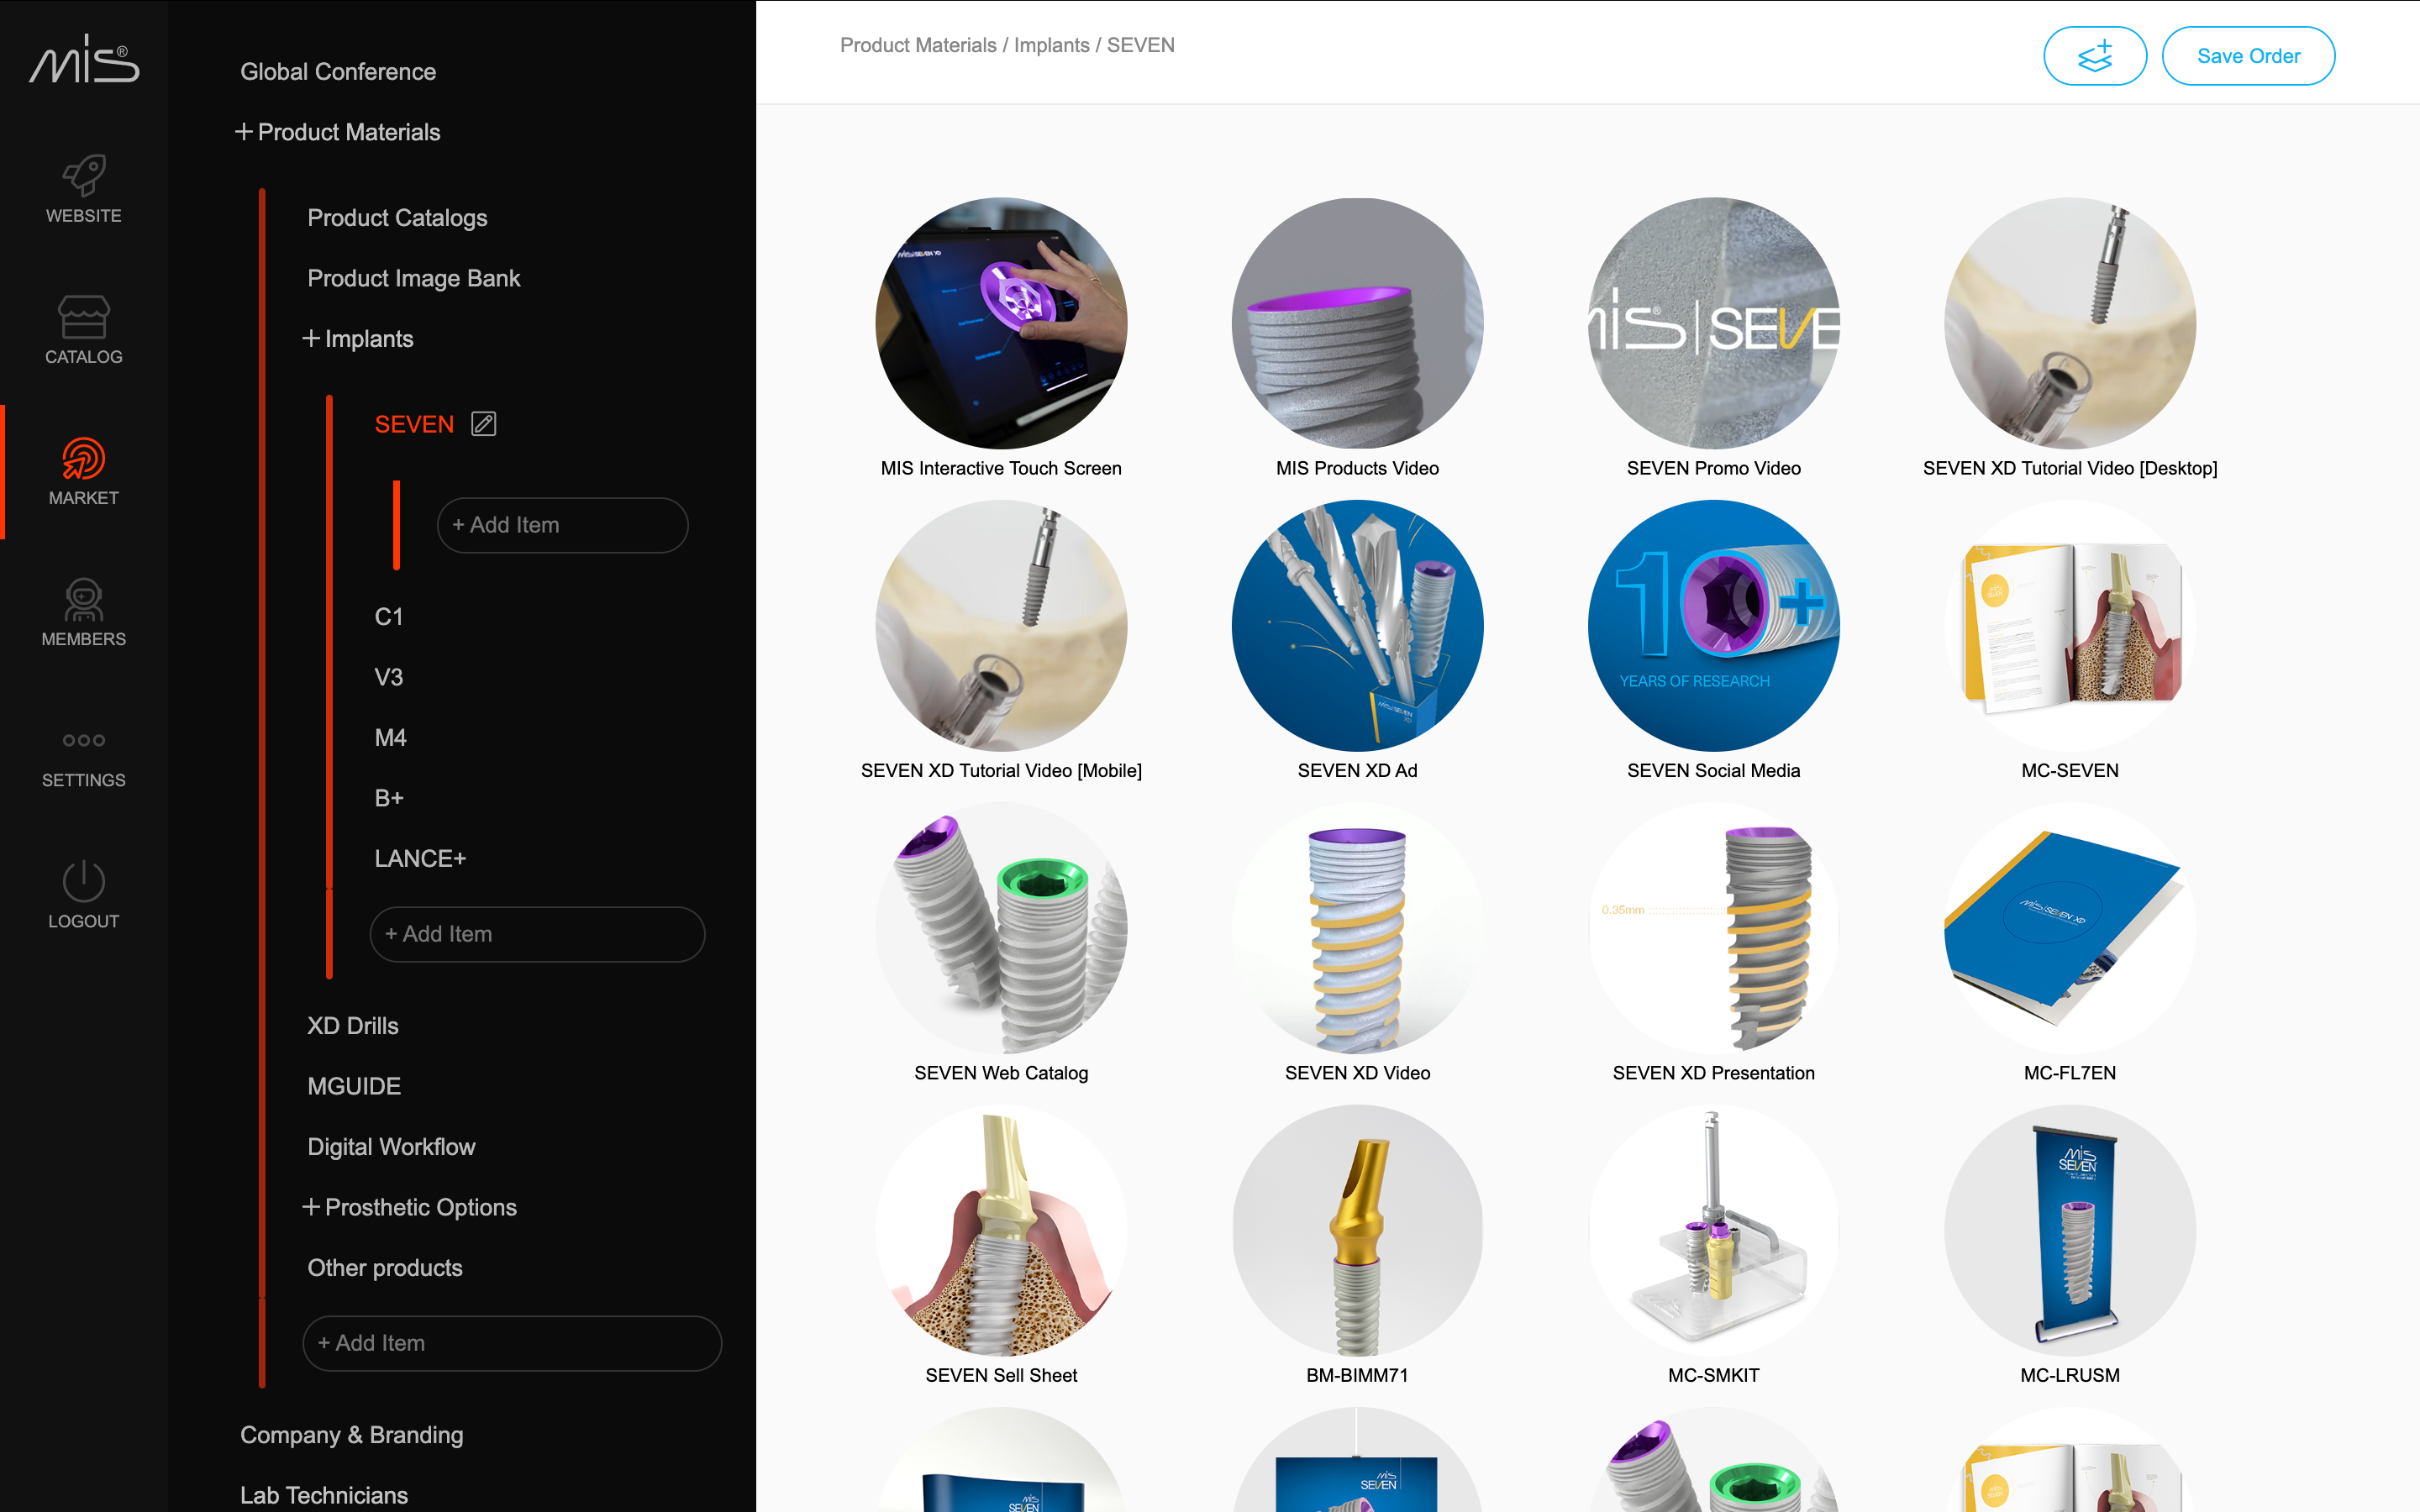Viewport: 2420px width, 1512px height.
Task: Open MIS Products Video thumbnail
Action: (1357, 323)
